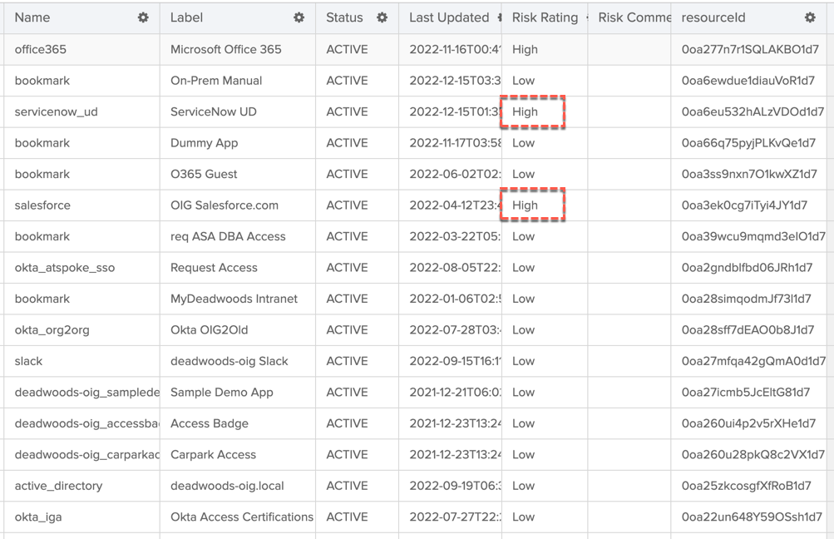Viewport: 834px width, 539px height.
Task: Click the Status column header text
Action: (x=344, y=17)
